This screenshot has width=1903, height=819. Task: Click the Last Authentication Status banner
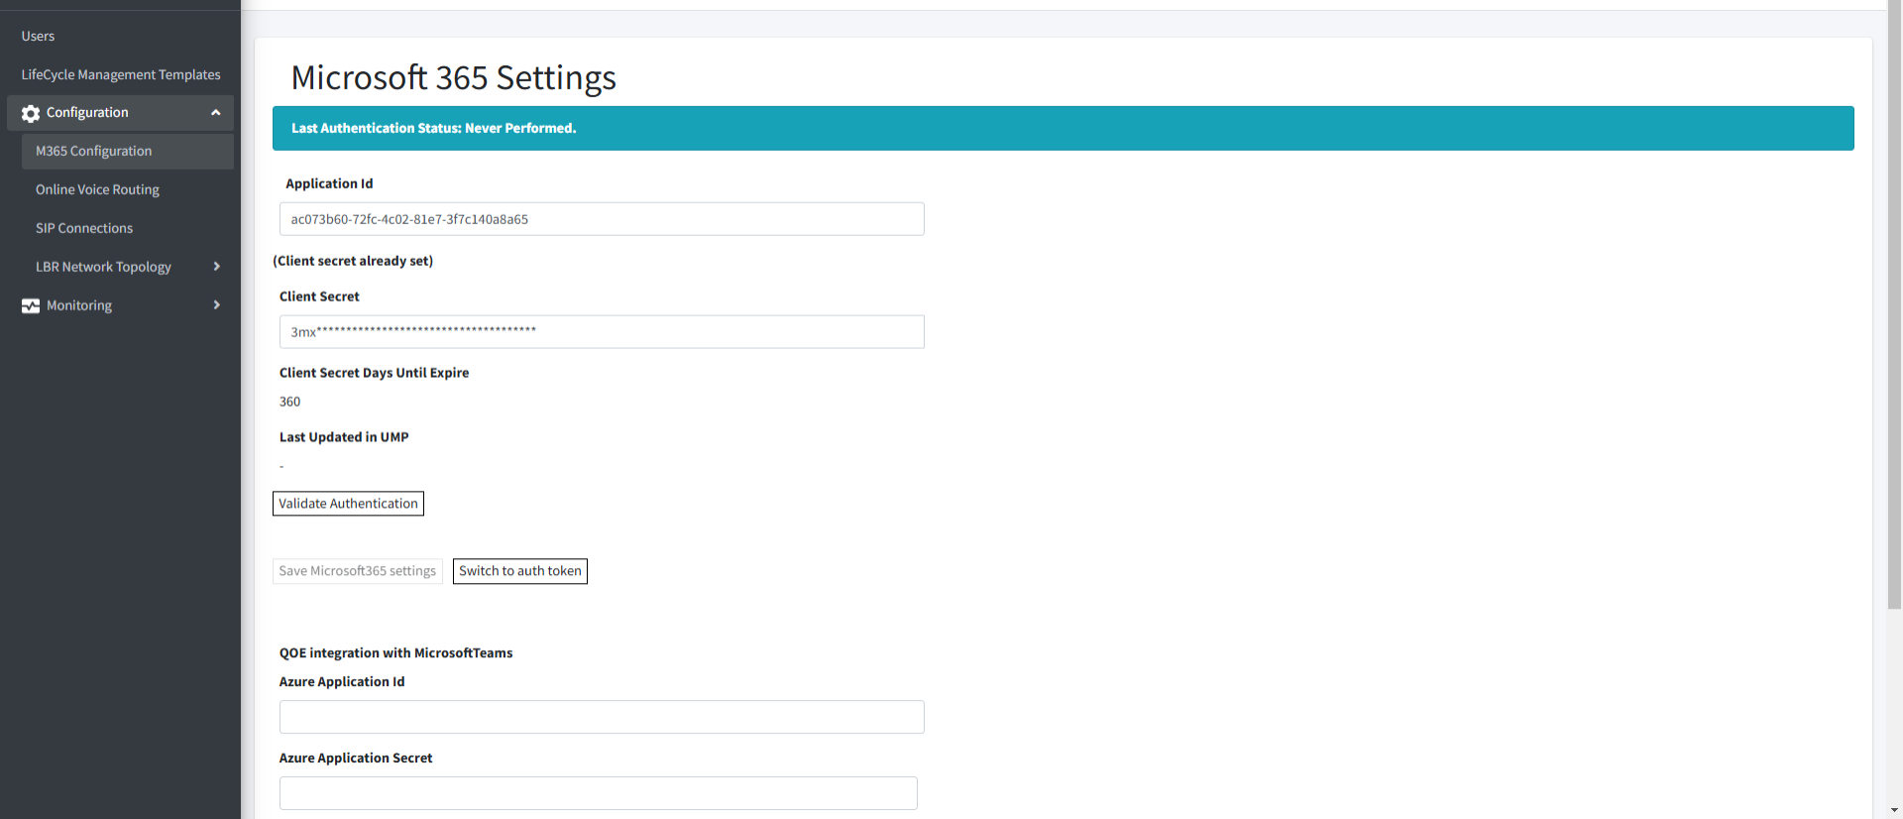click(x=1063, y=129)
